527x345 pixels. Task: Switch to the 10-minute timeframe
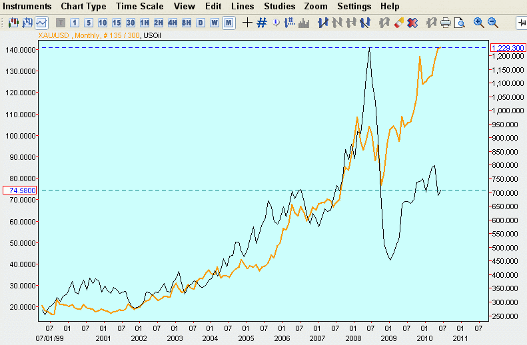[x=103, y=23]
